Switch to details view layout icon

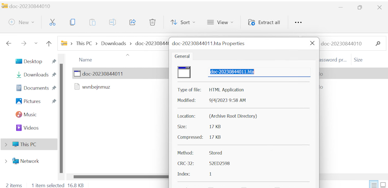click(x=374, y=185)
